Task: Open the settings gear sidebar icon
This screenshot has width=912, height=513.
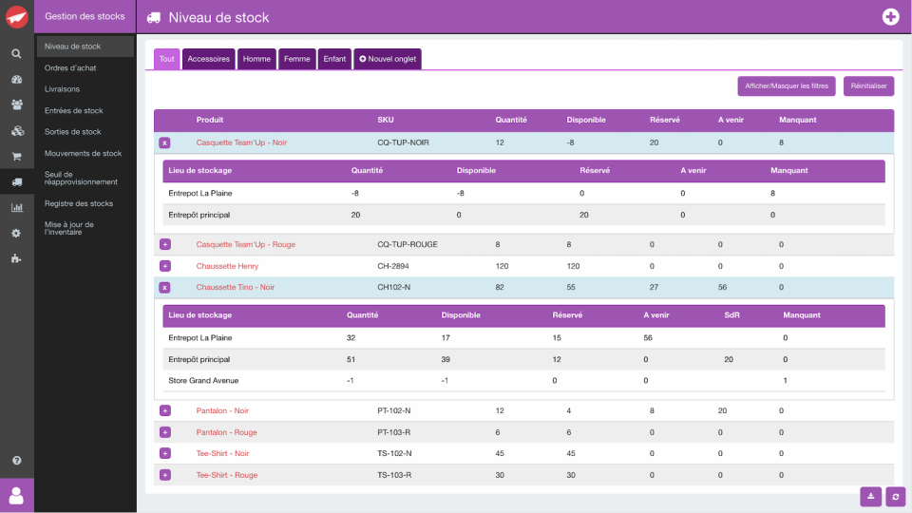Action: coord(16,233)
